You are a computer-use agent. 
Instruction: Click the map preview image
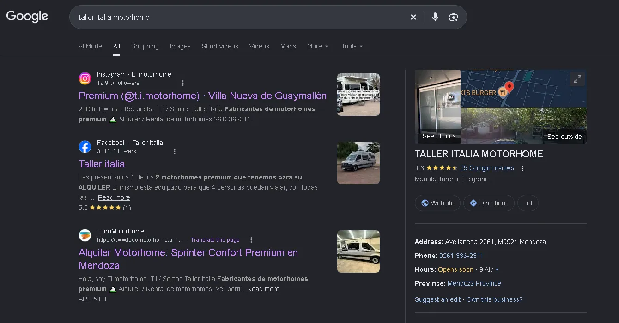[x=524, y=88]
